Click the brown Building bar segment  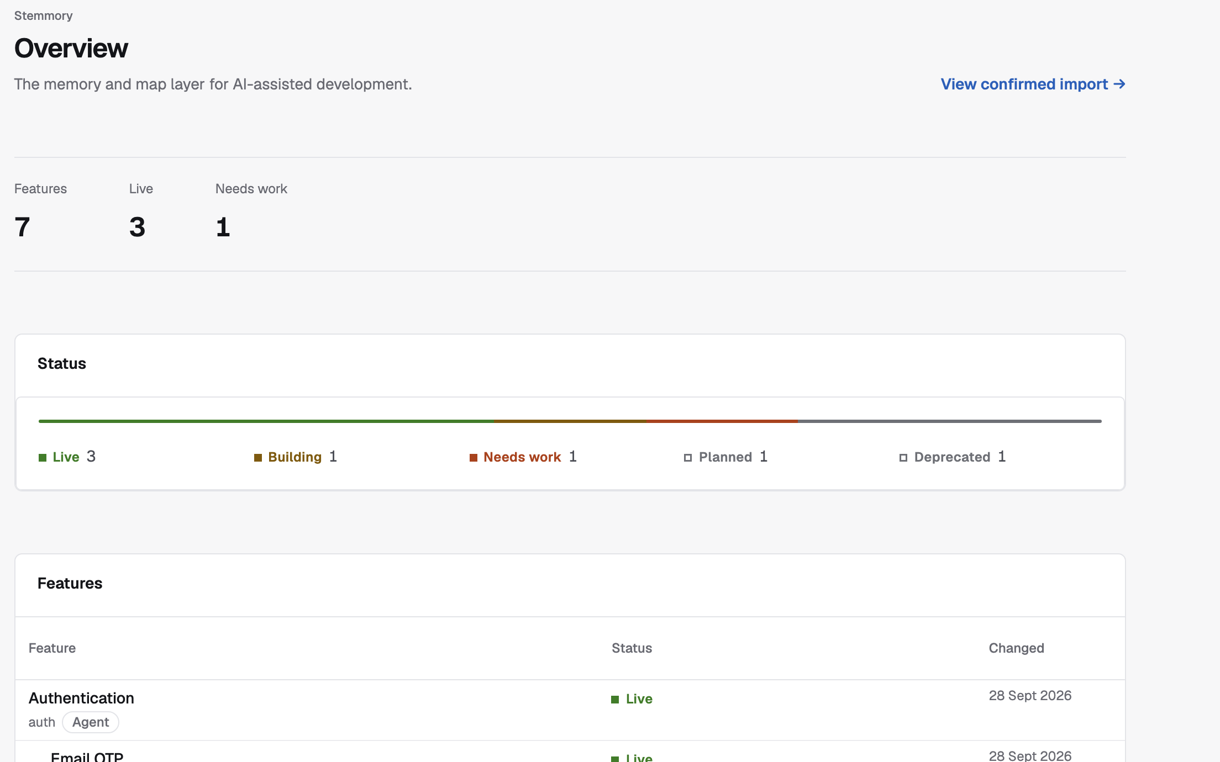(x=570, y=421)
